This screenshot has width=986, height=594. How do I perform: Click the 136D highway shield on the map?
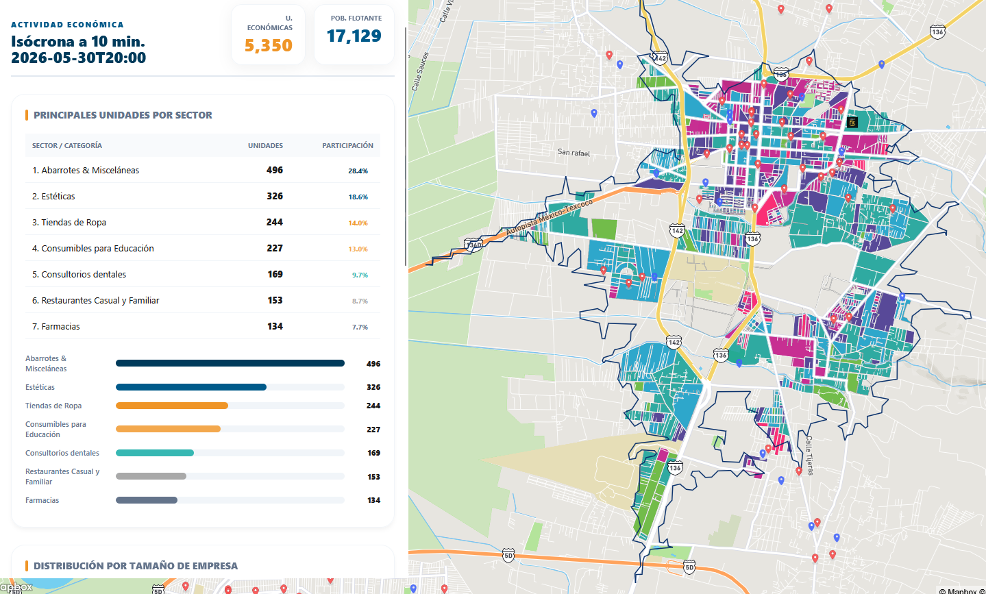coord(473,245)
